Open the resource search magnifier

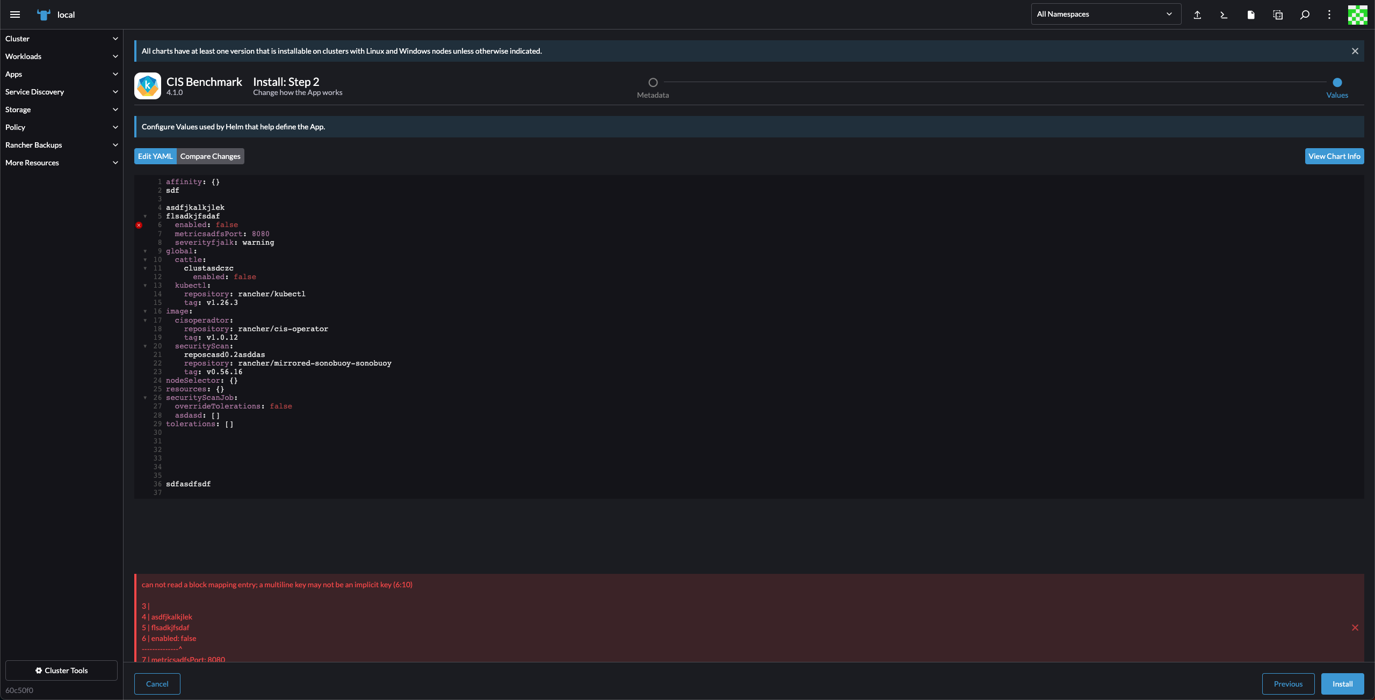(1304, 14)
